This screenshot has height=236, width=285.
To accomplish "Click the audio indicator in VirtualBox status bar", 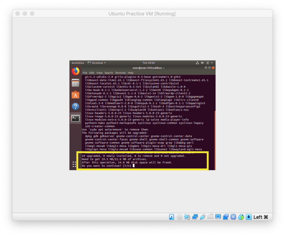I will (187, 217).
